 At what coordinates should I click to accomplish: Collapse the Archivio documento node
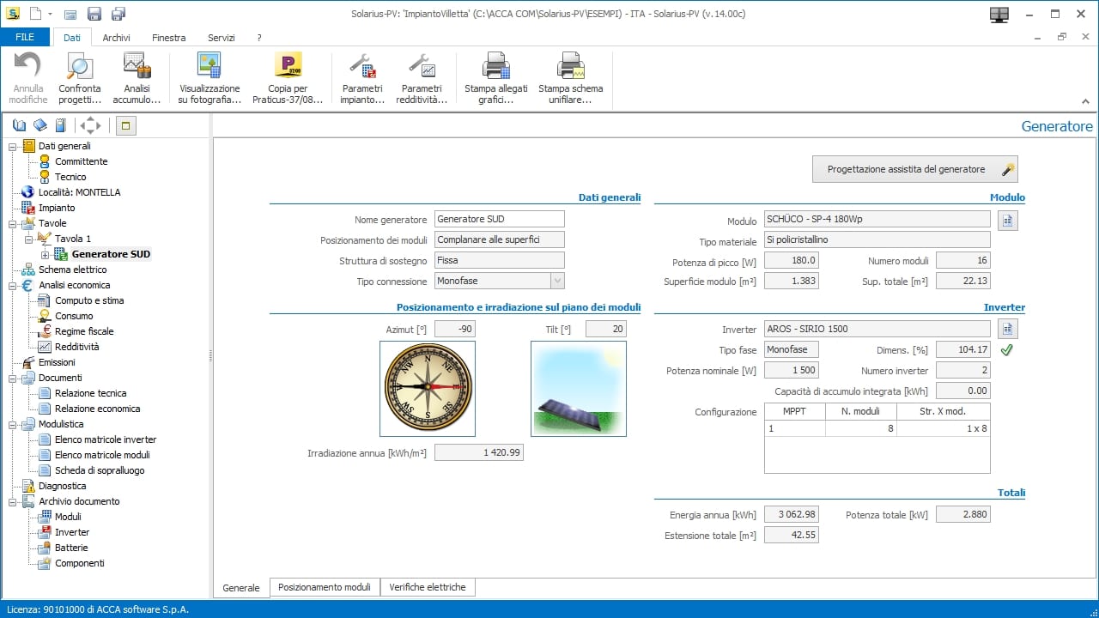tap(13, 501)
